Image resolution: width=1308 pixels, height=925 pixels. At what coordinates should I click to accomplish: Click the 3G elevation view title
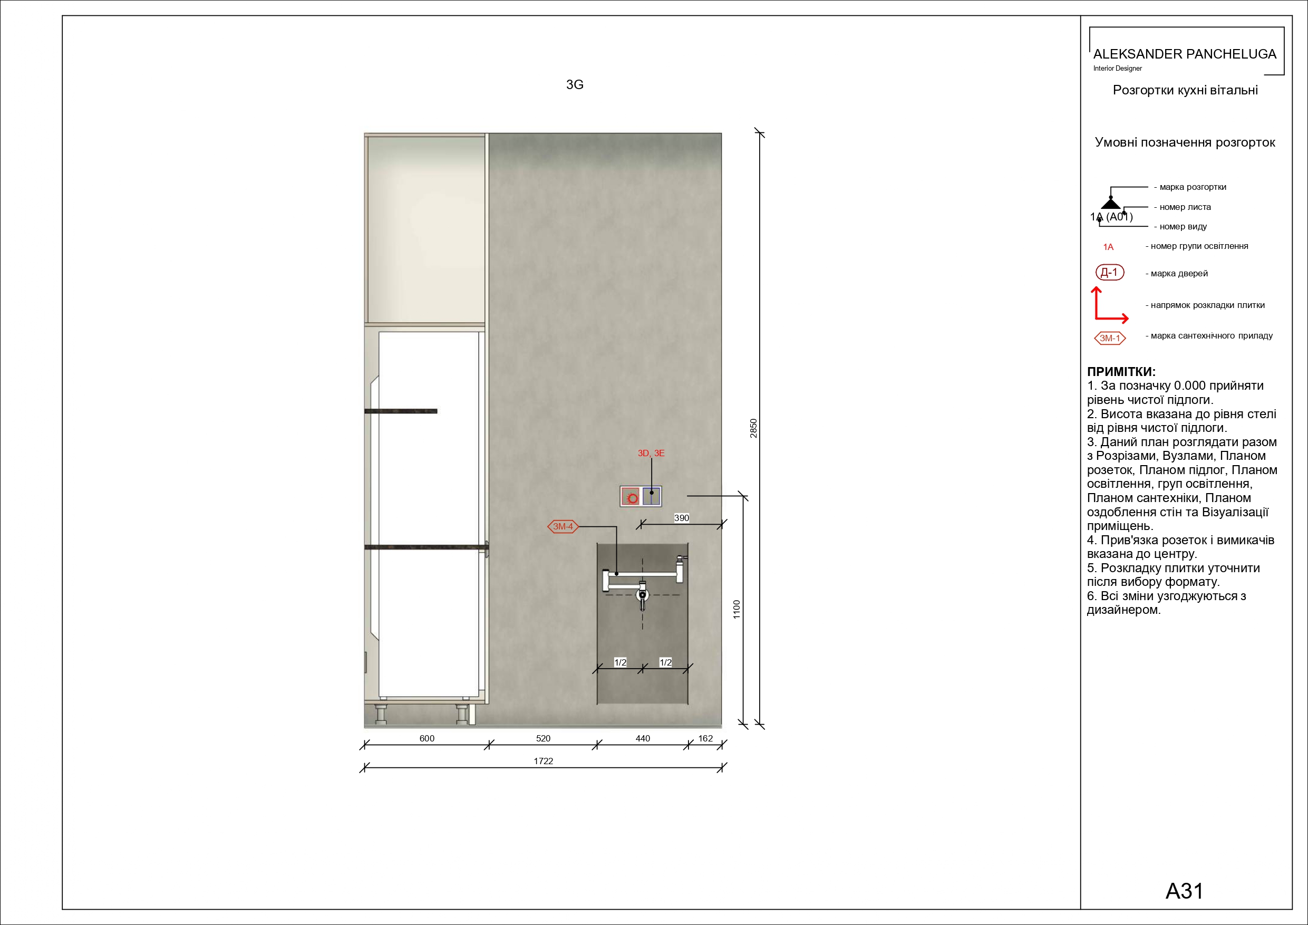(574, 85)
